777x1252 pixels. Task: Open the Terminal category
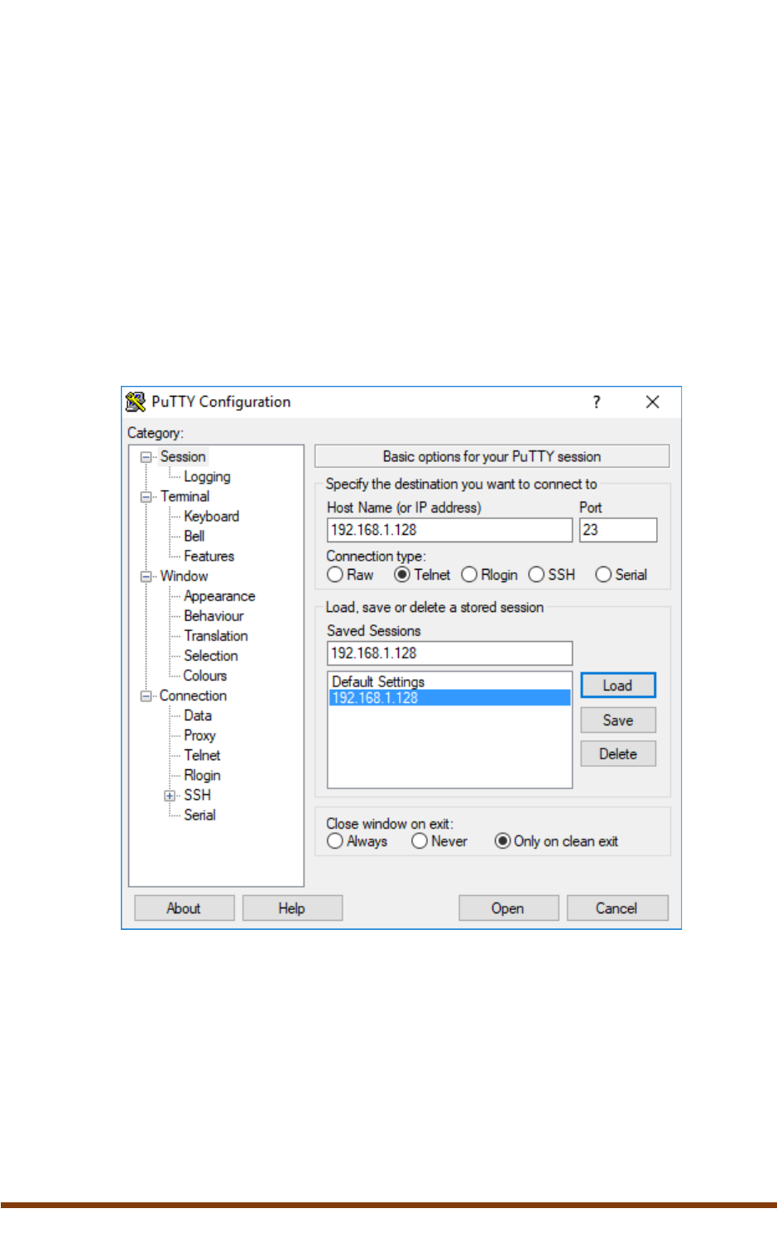185,497
